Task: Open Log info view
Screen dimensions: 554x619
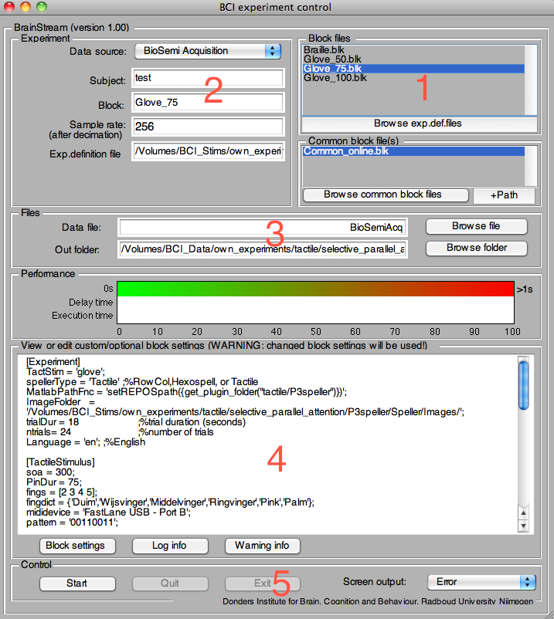Action: pyautogui.click(x=169, y=546)
